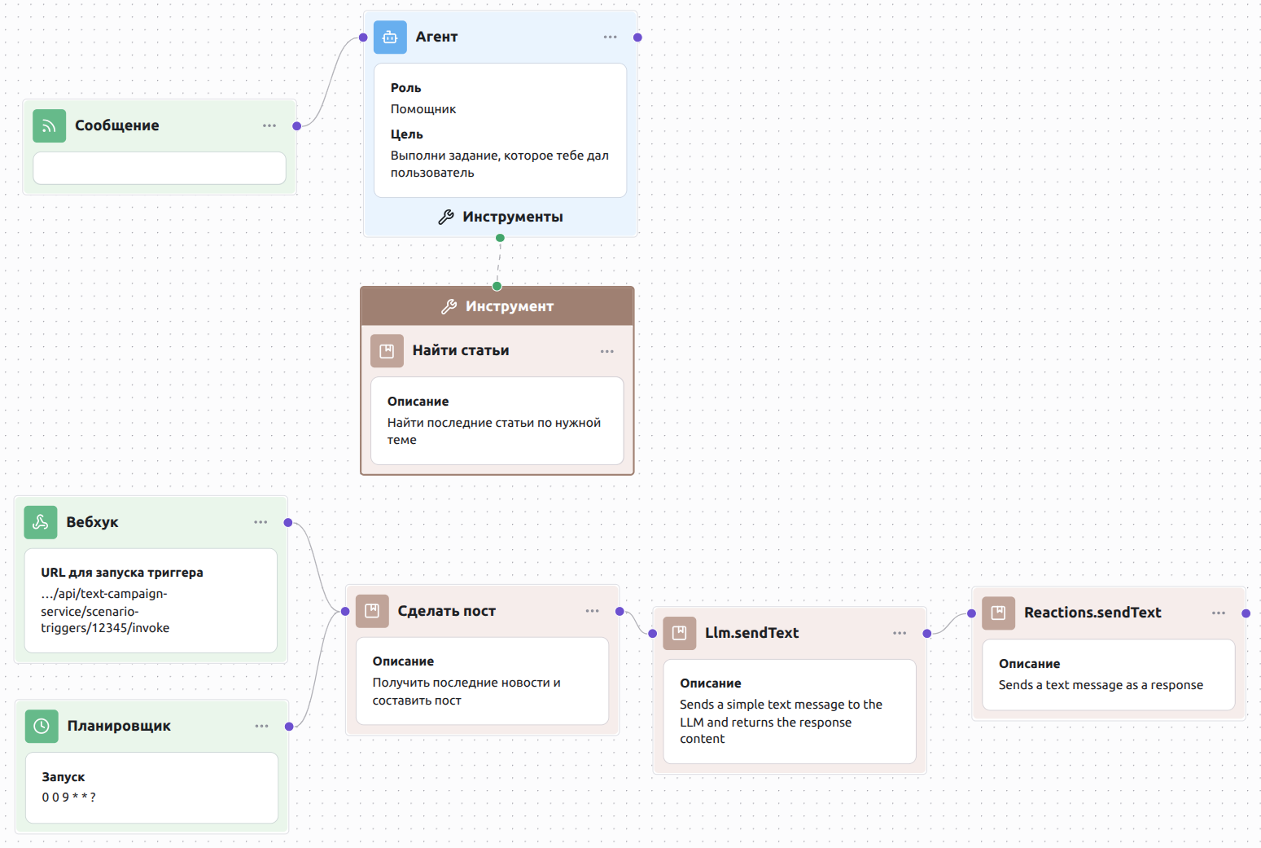Select the Вебхук webhook icon
The image size is (1261, 848).
[x=41, y=523]
